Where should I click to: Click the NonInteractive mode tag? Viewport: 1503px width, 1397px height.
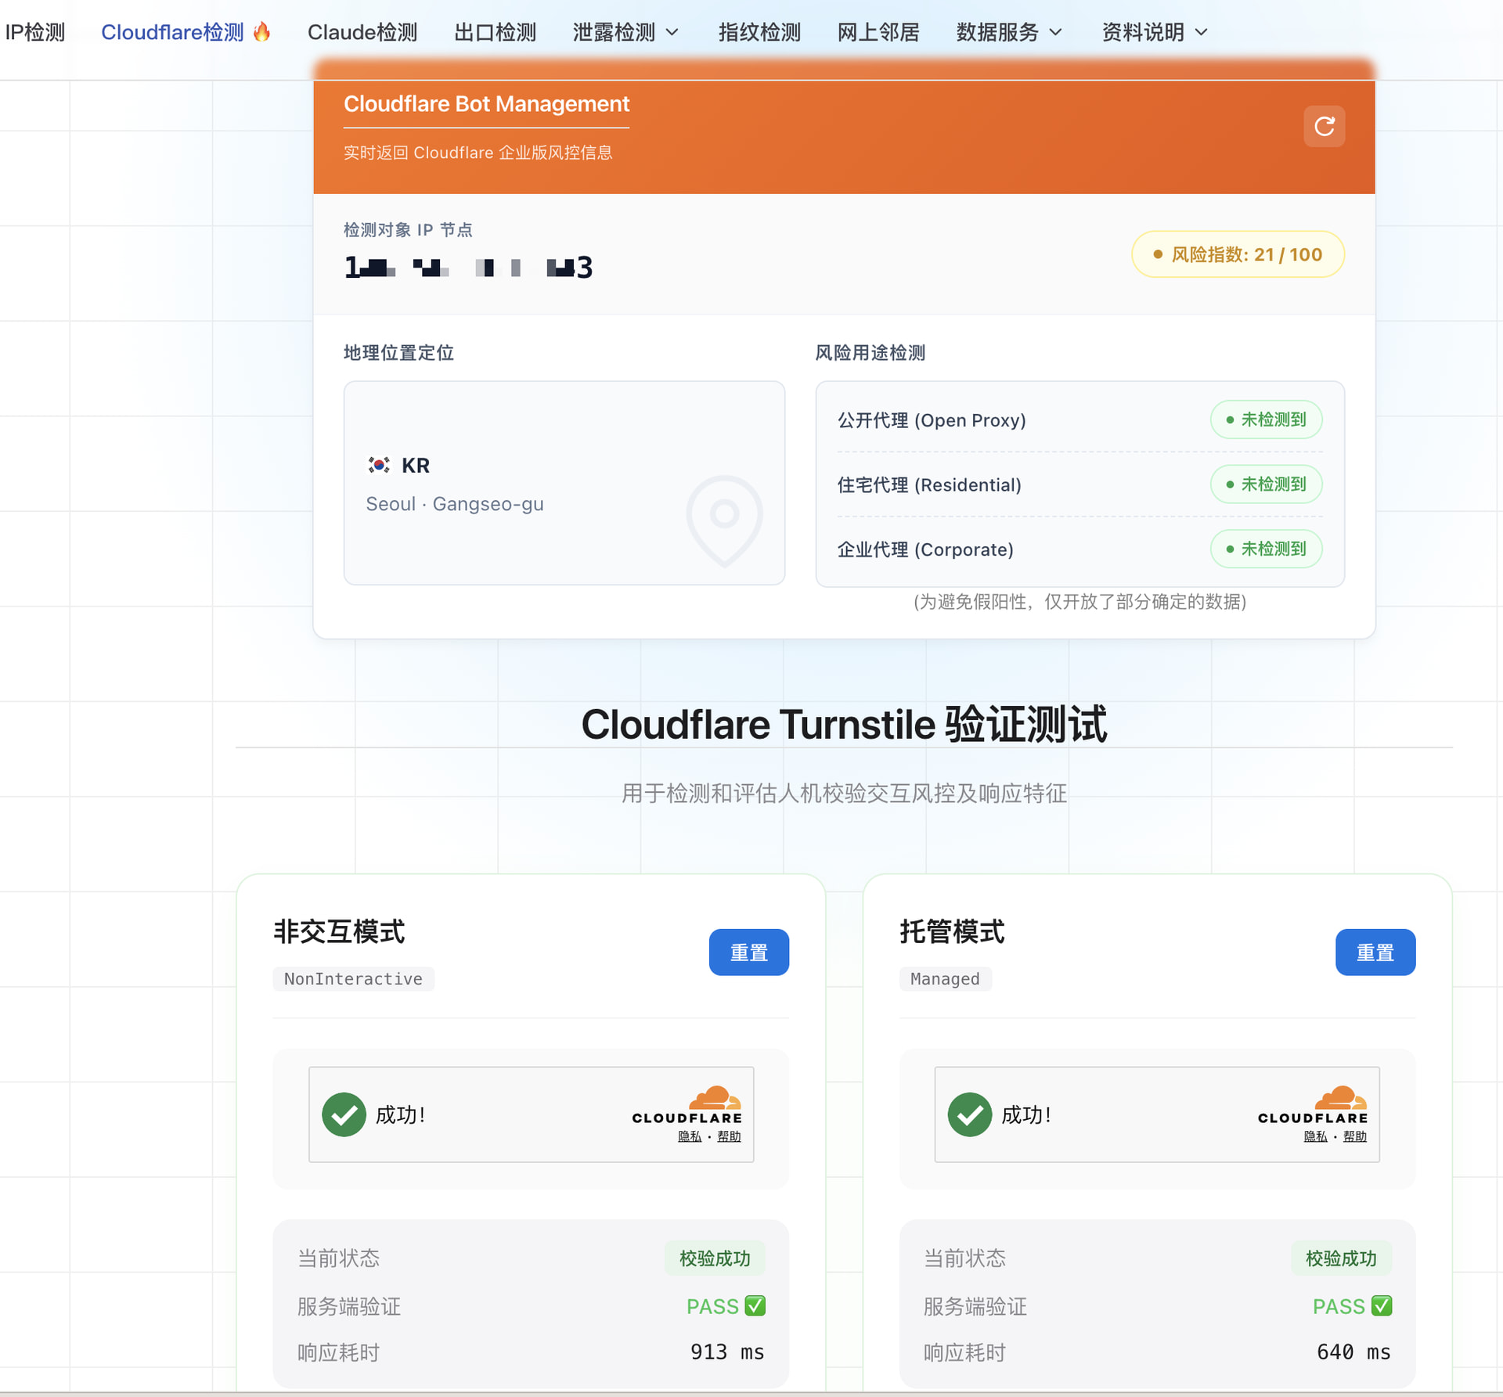353,978
